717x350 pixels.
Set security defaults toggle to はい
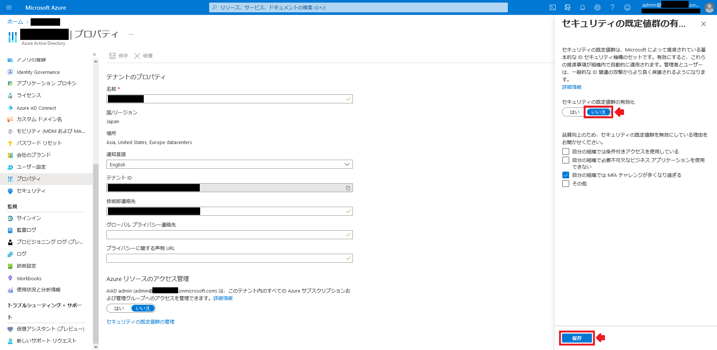(x=574, y=112)
